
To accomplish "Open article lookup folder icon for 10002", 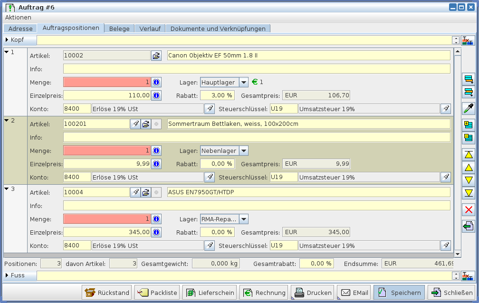I will point(156,56).
